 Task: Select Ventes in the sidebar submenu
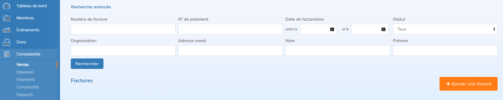pyautogui.click(x=23, y=65)
